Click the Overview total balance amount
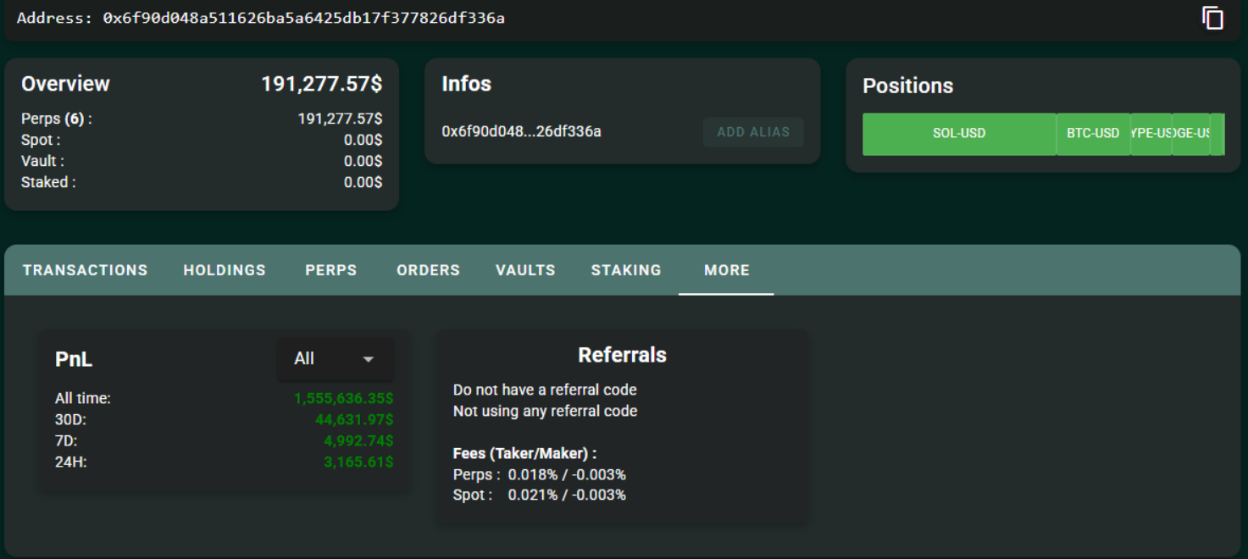Viewport: 1248px width, 559px height. (x=321, y=84)
